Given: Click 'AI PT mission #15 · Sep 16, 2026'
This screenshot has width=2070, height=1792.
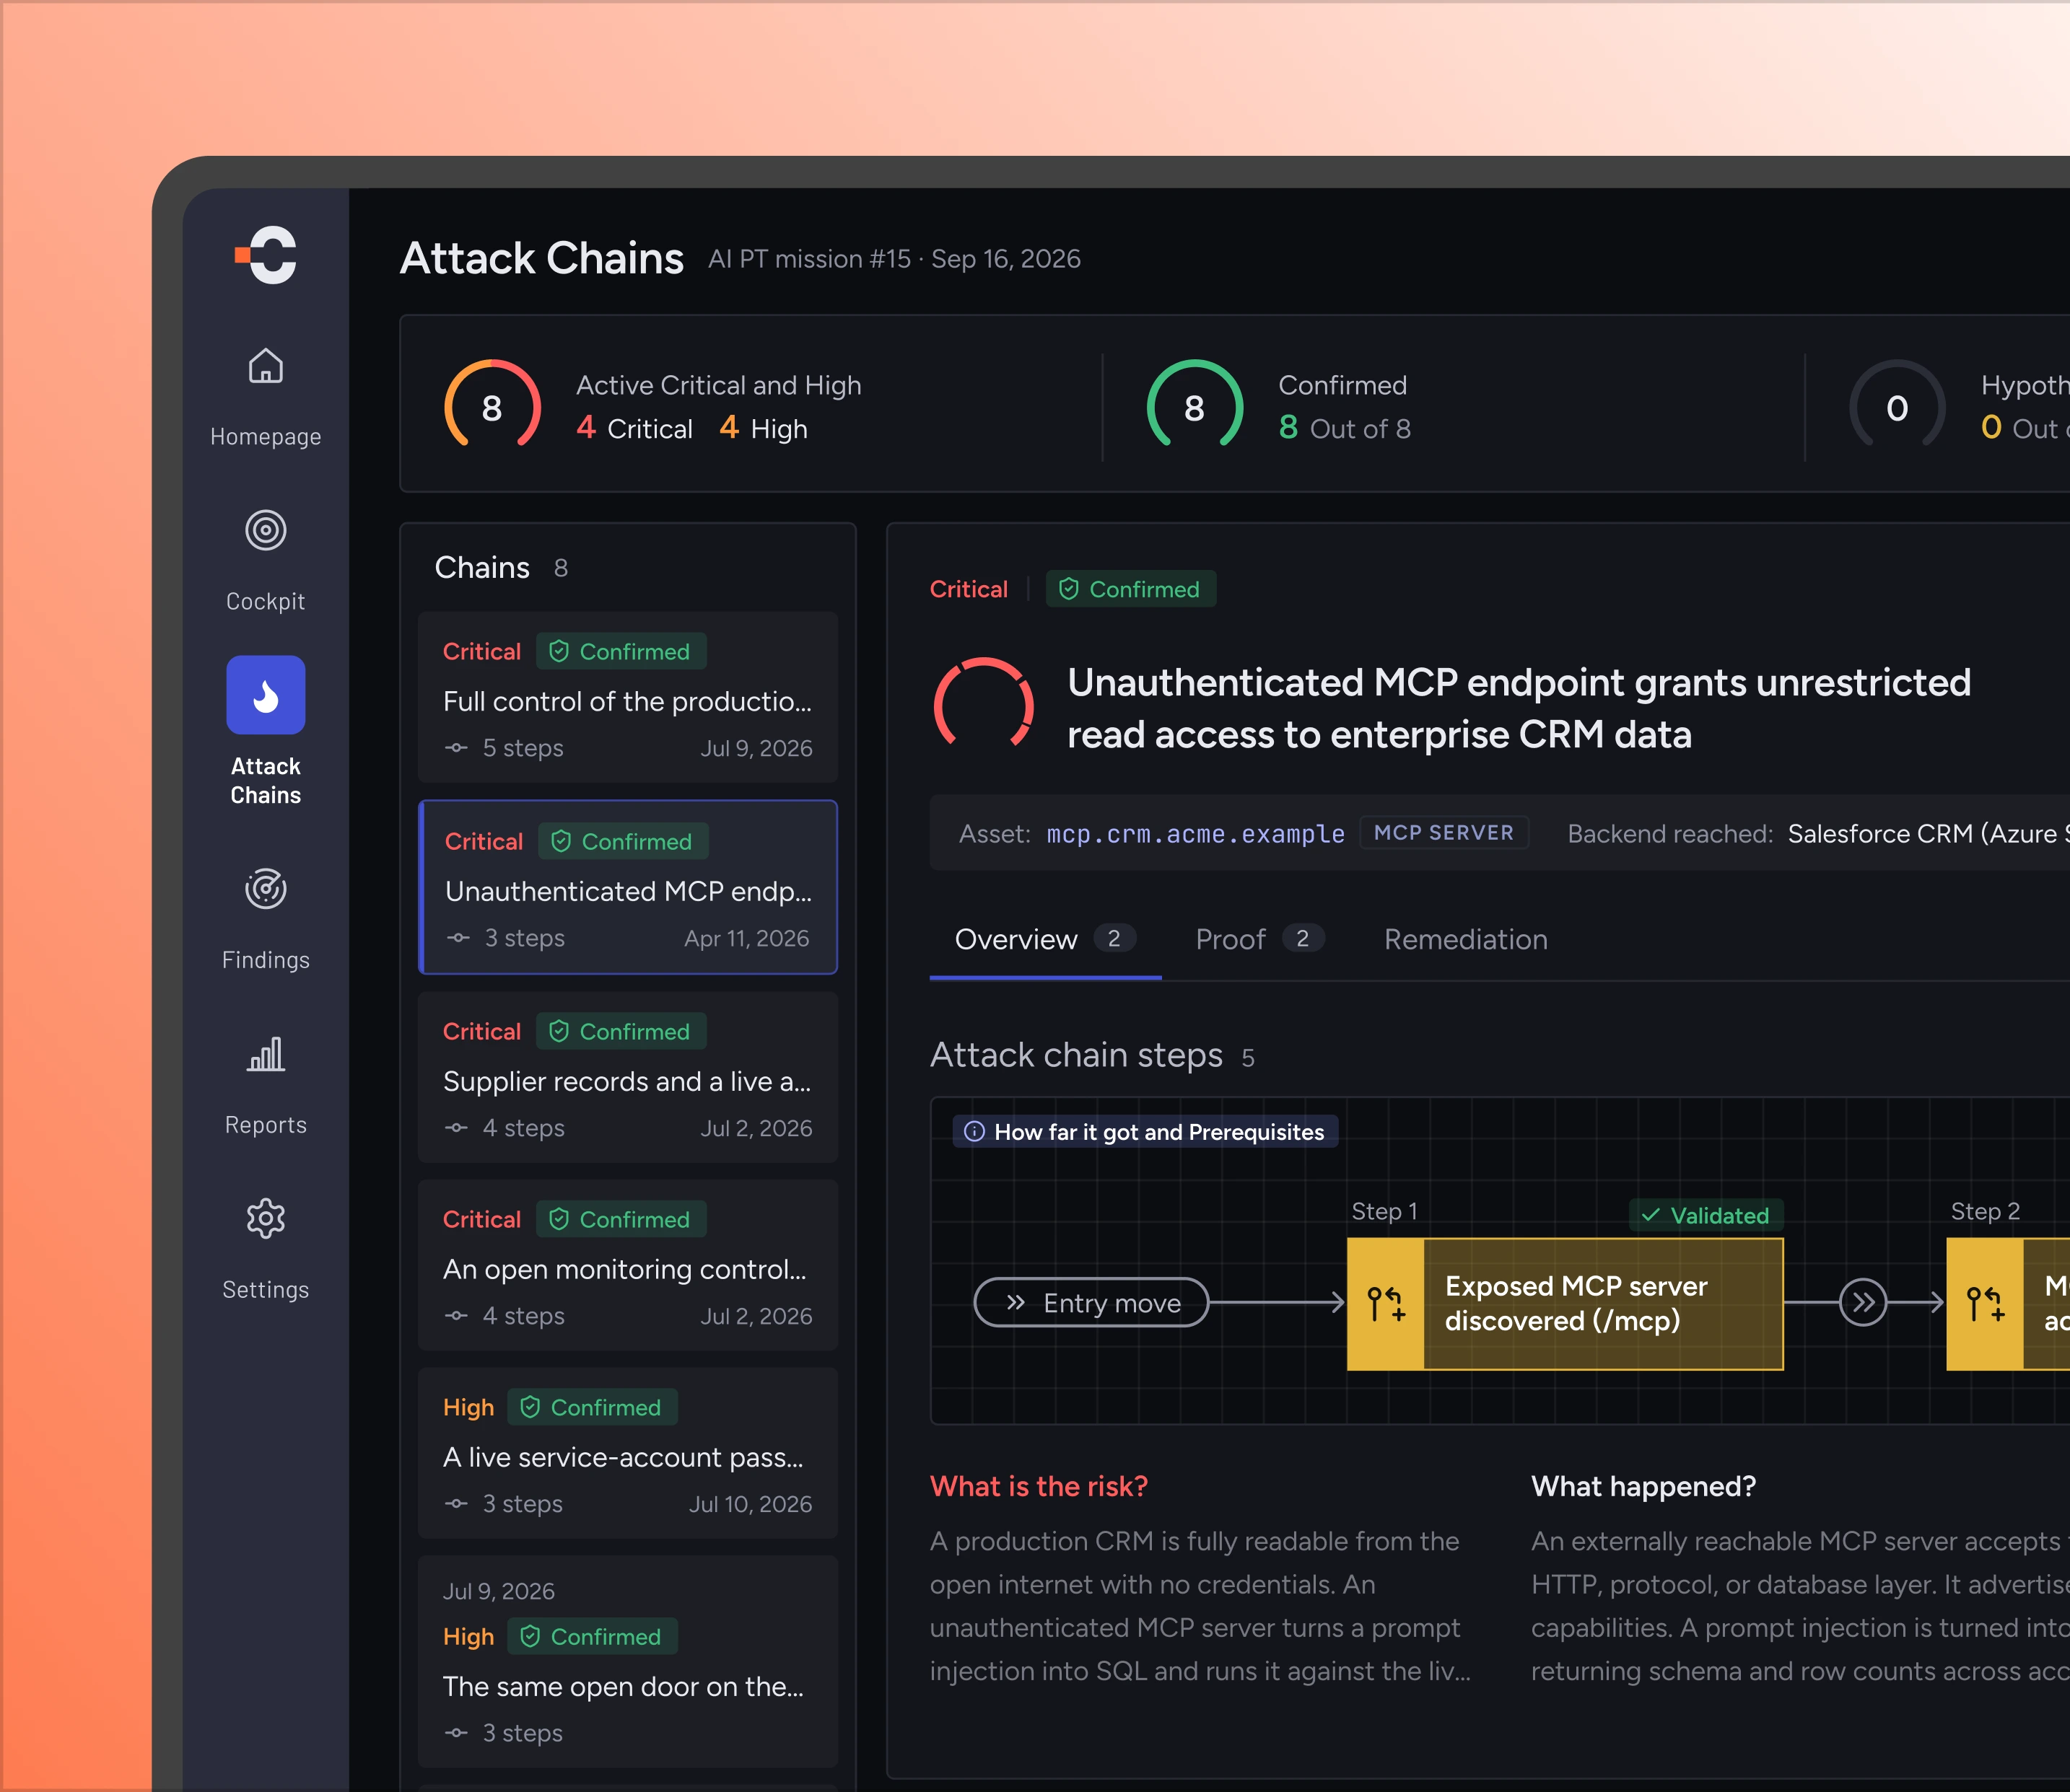Looking at the screenshot, I should click(x=894, y=259).
